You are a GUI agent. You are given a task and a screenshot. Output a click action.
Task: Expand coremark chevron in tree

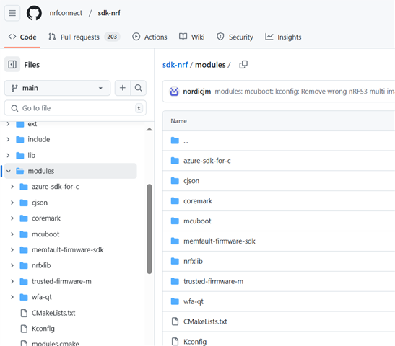(x=12, y=218)
